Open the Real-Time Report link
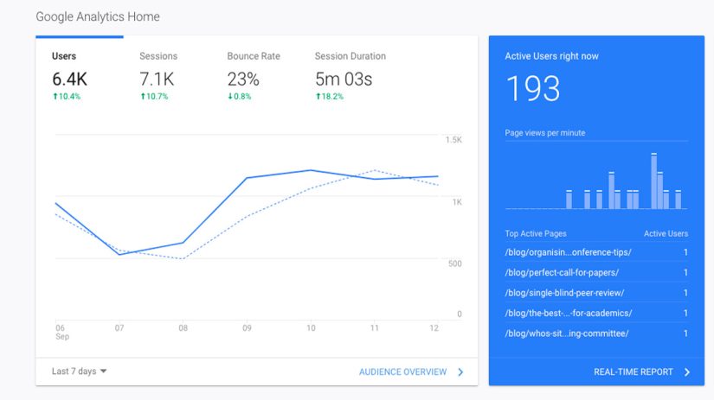This screenshot has height=400, width=714. (x=633, y=372)
